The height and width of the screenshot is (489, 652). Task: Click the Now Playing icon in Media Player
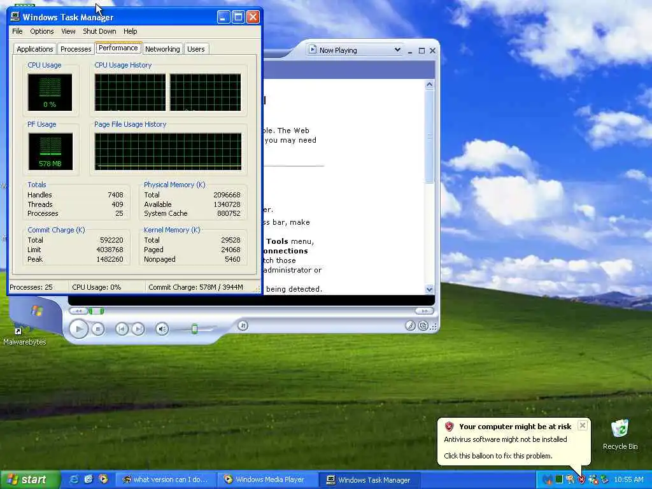click(313, 50)
